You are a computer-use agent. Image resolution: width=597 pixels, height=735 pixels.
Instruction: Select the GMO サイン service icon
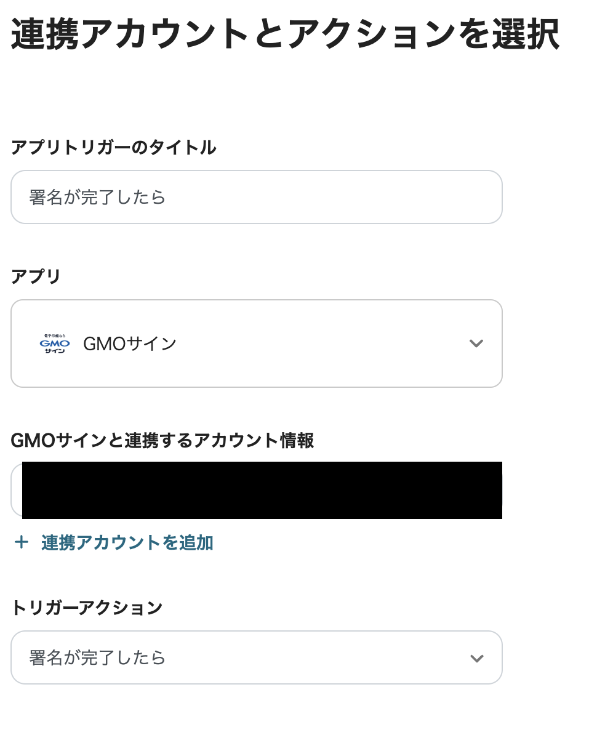point(54,343)
